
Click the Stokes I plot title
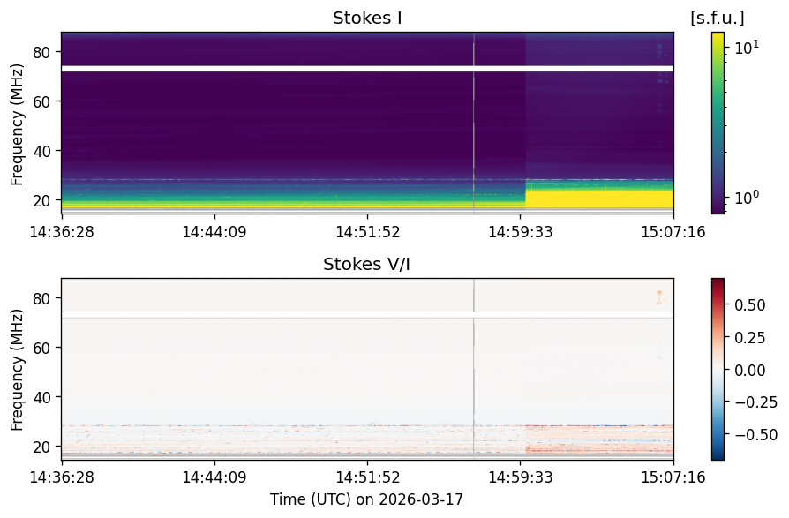[367, 19]
